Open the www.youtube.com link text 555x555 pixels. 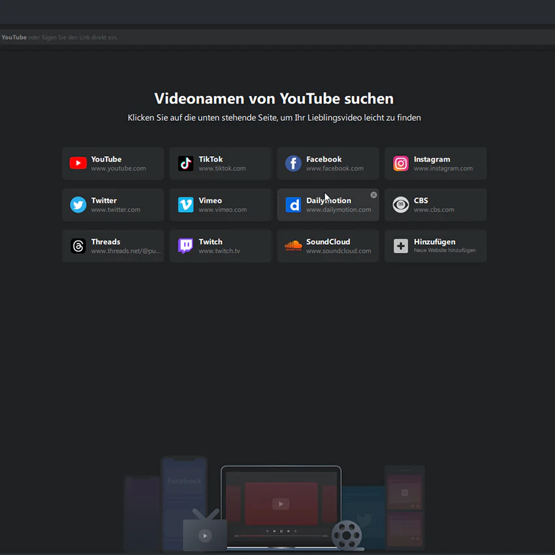[118, 168]
